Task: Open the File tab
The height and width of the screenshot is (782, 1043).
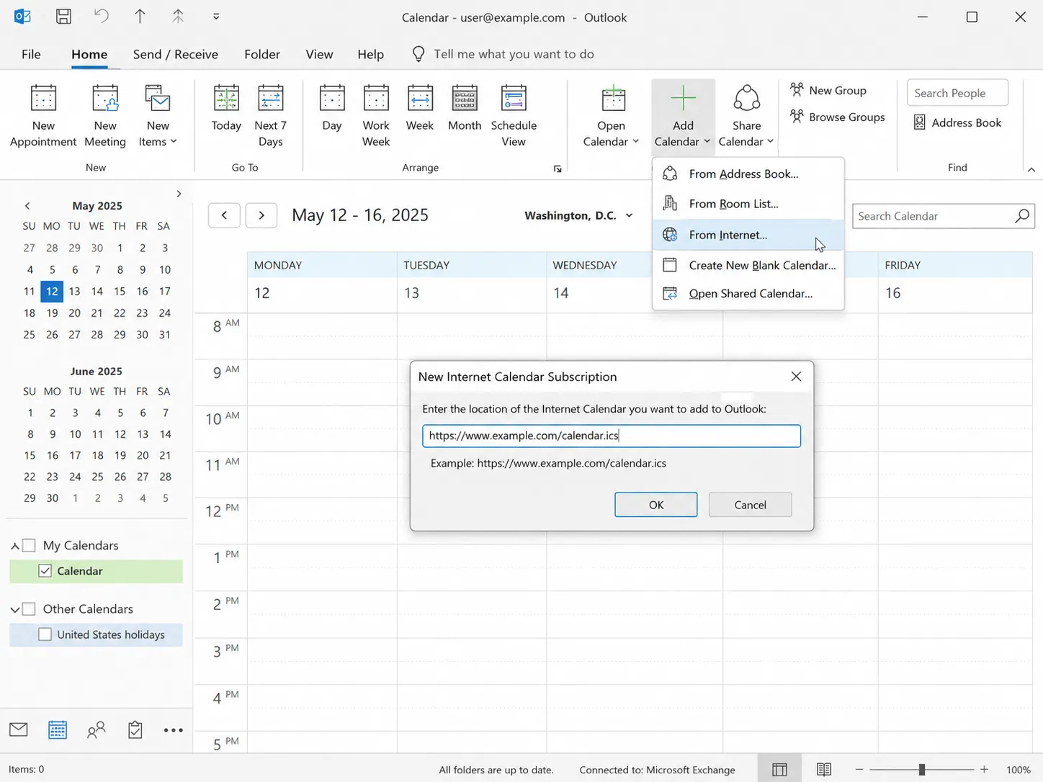Action: click(31, 54)
